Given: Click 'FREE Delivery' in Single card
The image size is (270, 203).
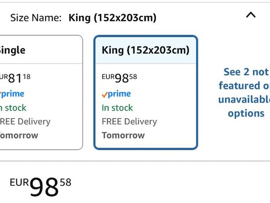Looking at the screenshot, I should pos(25,121).
